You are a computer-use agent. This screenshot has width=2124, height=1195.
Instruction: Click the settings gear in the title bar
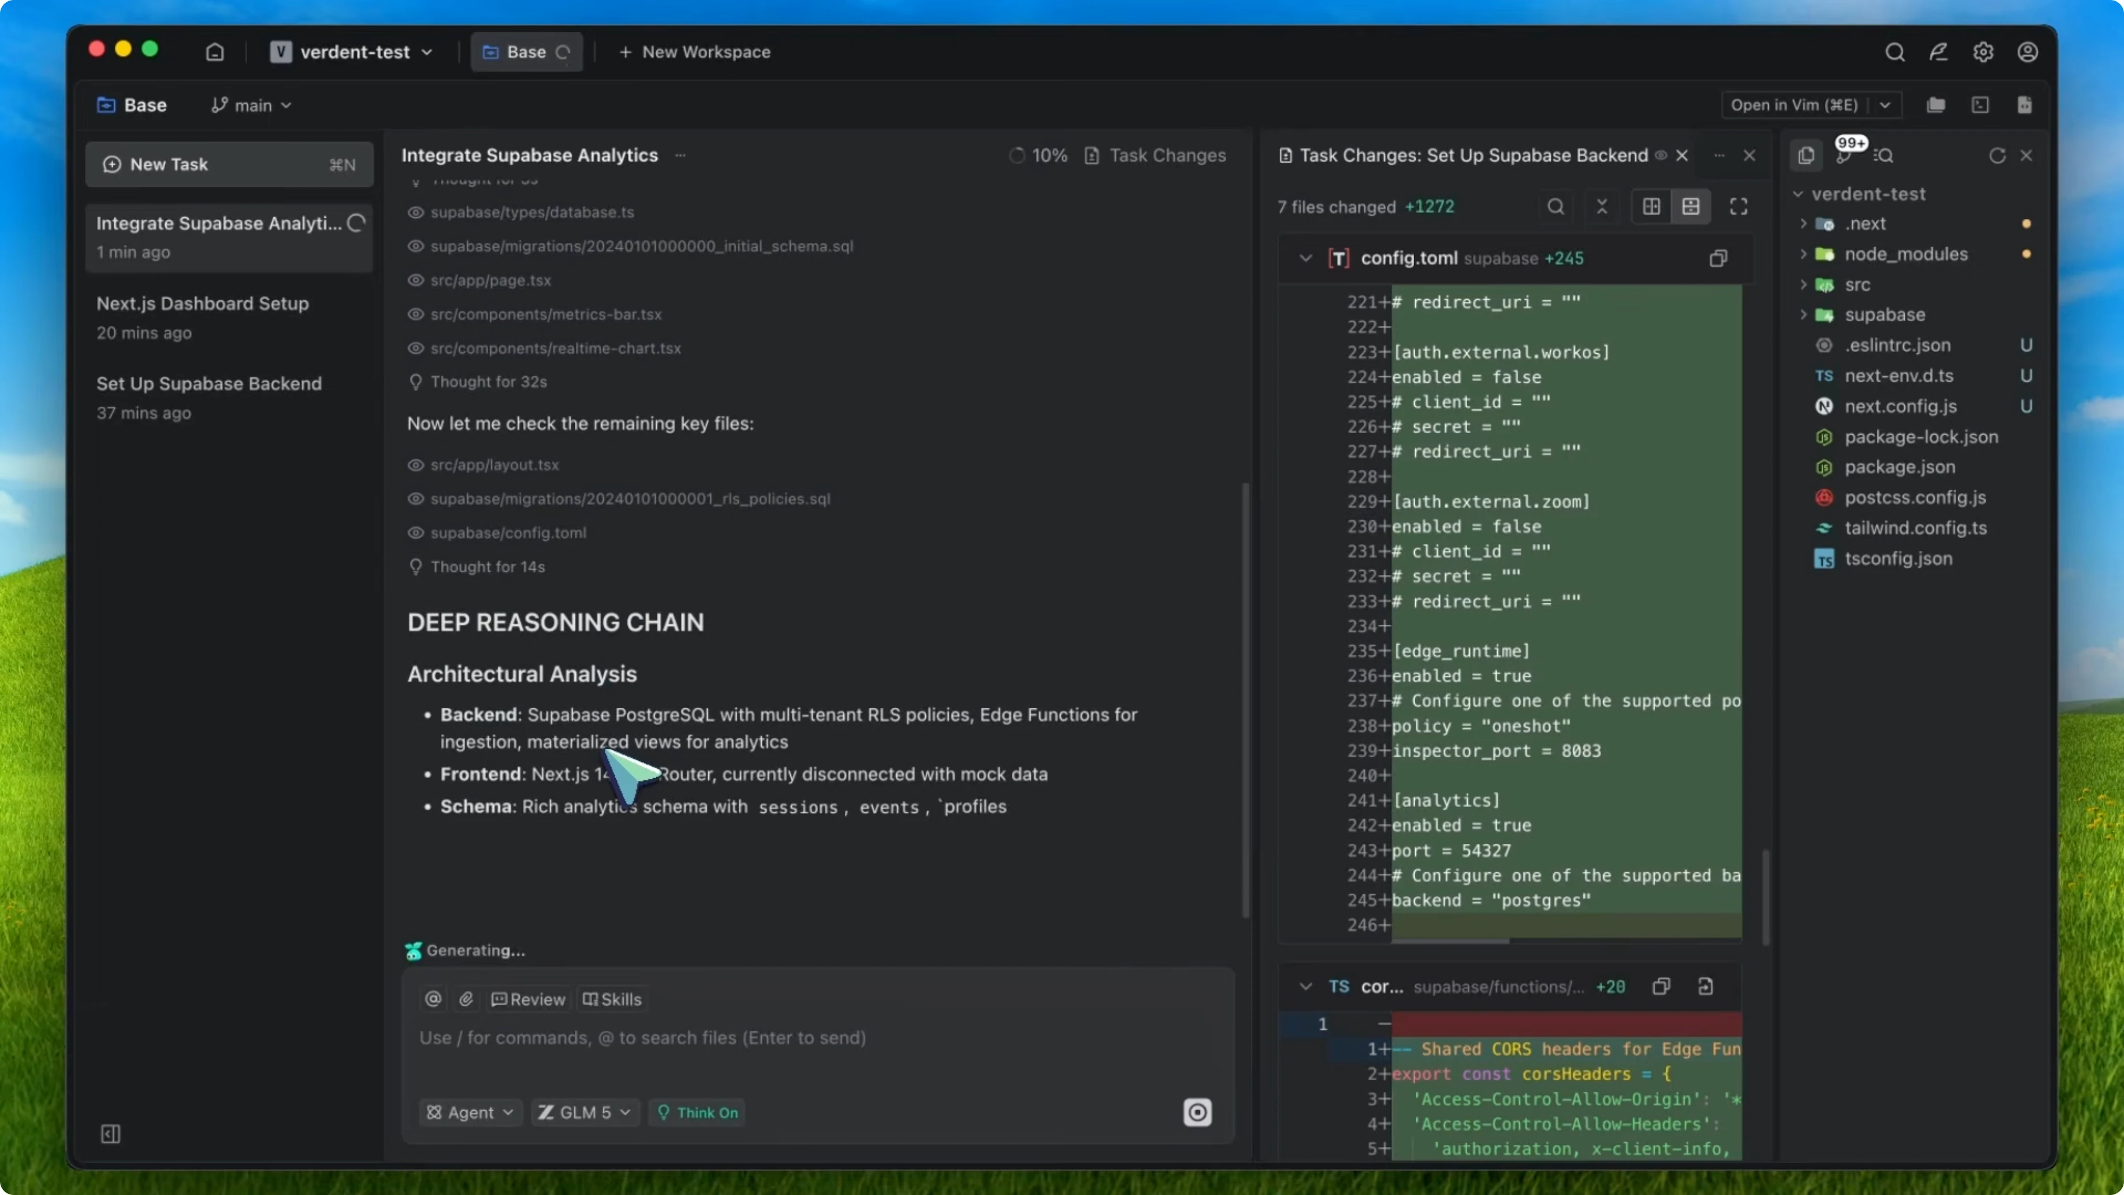point(1984,51)
